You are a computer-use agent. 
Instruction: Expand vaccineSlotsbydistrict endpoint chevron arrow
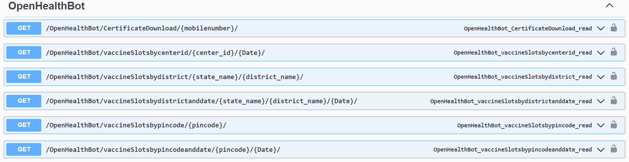601,77
